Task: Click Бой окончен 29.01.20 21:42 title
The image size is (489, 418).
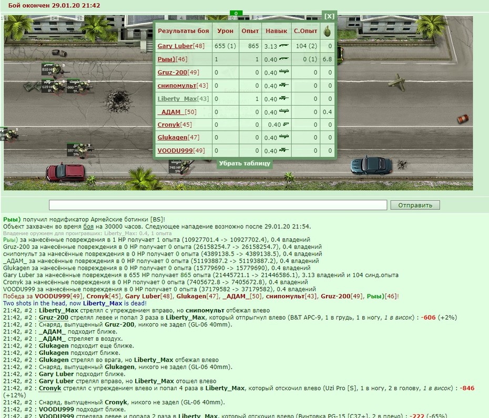Action: pyautogui.click(x=54, y=5)
